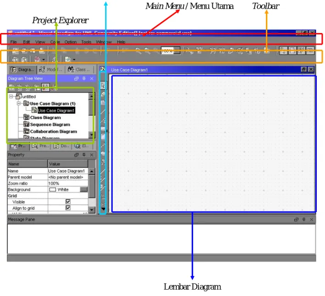Click Property table scrollbar down arrow
Viewport: 325px width, 296px height.
[x=91, y=210]
